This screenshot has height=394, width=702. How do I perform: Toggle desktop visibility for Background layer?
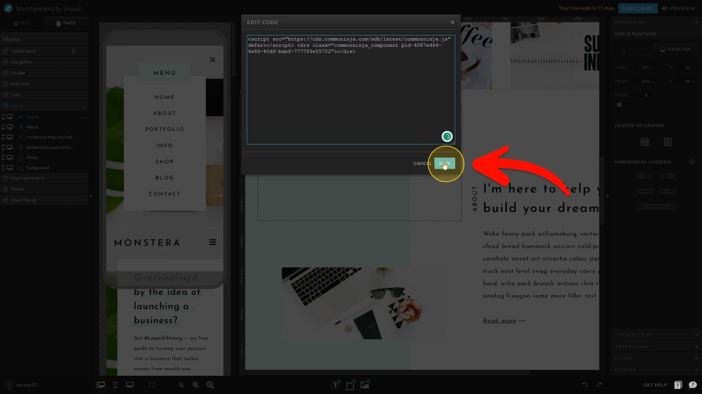10,168
